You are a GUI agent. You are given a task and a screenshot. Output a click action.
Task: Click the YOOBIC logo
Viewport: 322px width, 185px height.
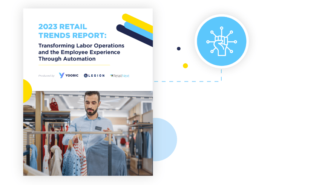tap(69, 76)
